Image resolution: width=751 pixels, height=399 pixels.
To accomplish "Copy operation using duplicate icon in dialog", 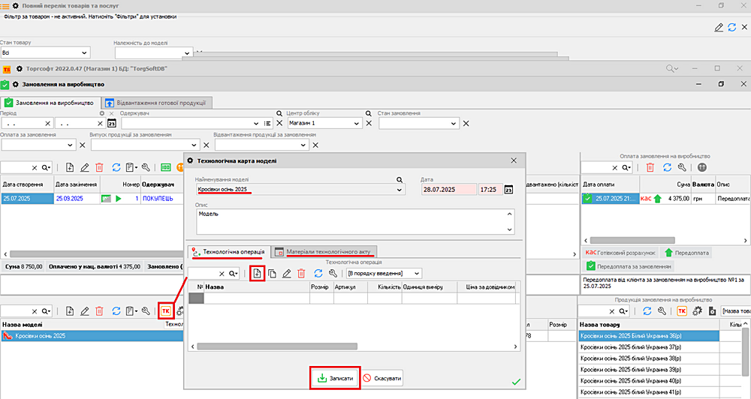I will tap(273, 274).
